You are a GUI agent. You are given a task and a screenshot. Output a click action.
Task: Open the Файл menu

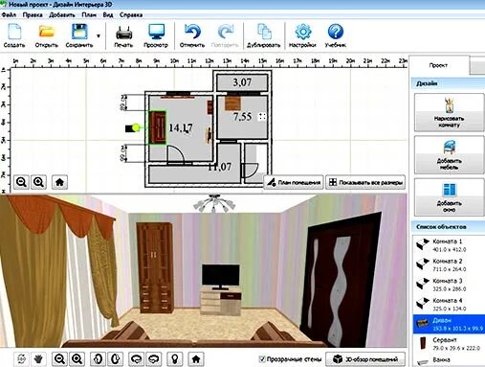click(10, 15)
